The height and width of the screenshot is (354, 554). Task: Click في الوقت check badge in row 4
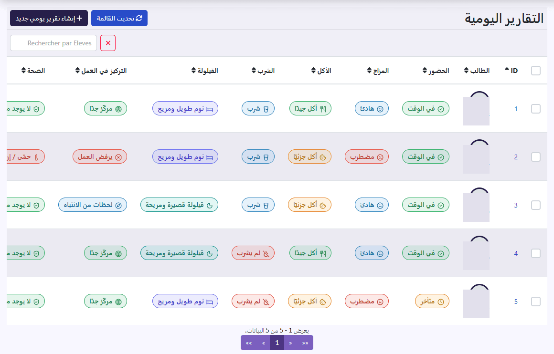[426, 253]
